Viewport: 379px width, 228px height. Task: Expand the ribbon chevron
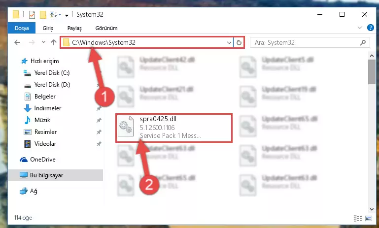(360, 28)
